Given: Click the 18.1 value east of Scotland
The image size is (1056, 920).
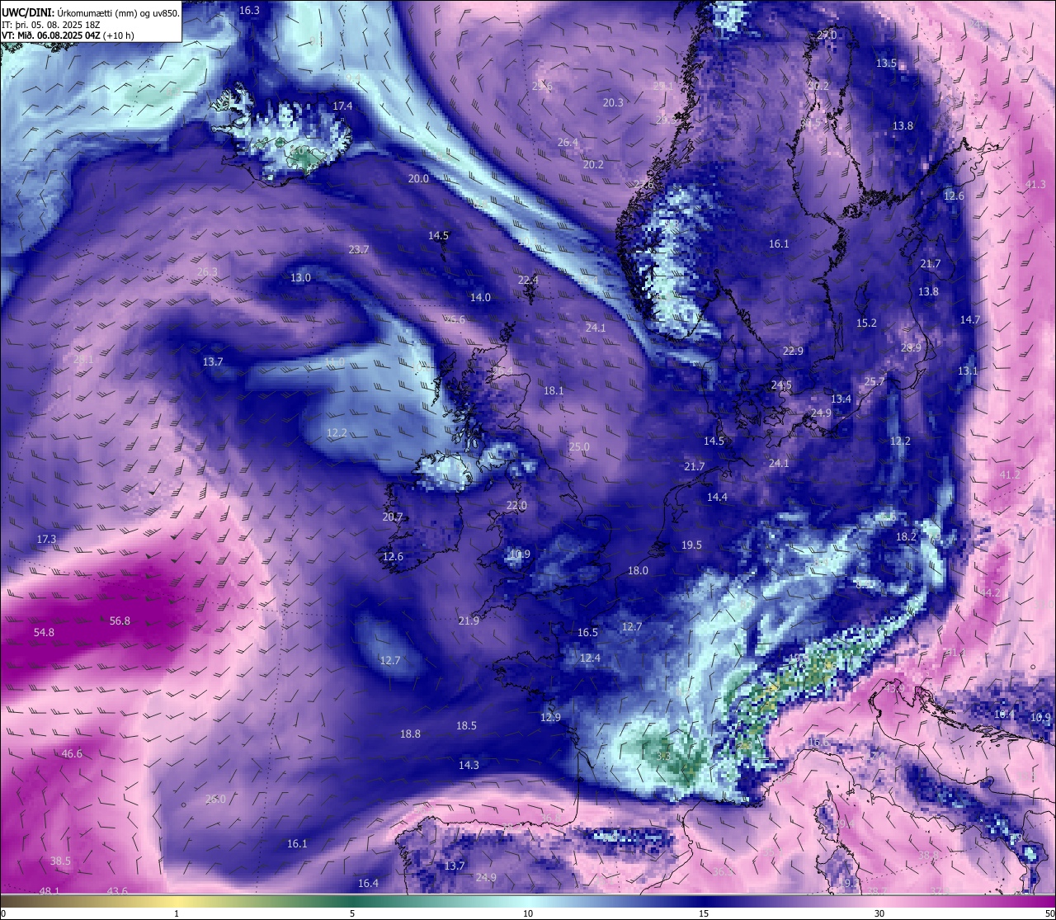Looking at the screenshot, I should point(554,391).
